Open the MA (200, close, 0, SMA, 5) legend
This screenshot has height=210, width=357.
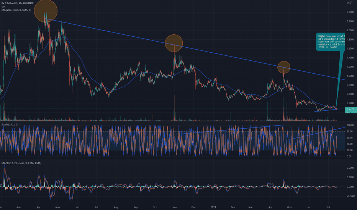[x=16, y=10]
